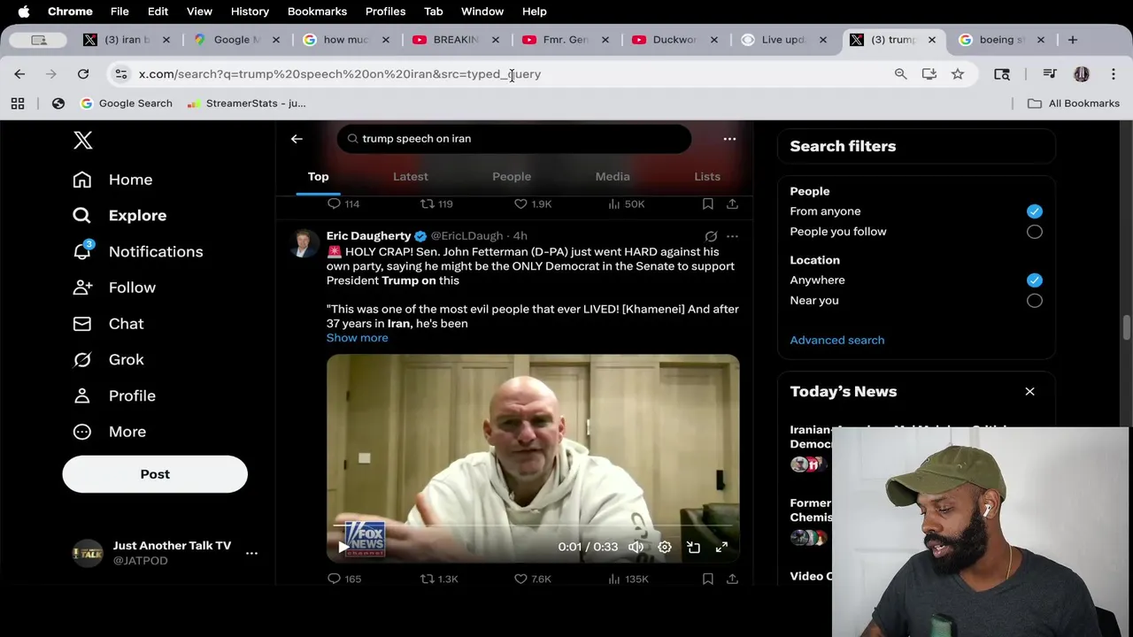Click the back arrow beside search box
Image resolution: width=1133 pixels, height=637 pixels.
[297, 139]
